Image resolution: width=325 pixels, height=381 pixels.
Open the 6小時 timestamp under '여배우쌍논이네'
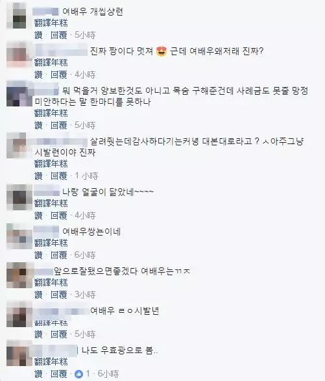tap(85, 255)
